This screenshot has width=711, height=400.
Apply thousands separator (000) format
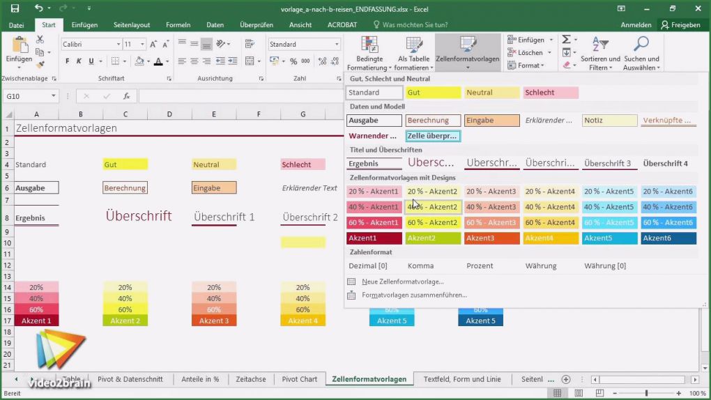coord(305,61)
